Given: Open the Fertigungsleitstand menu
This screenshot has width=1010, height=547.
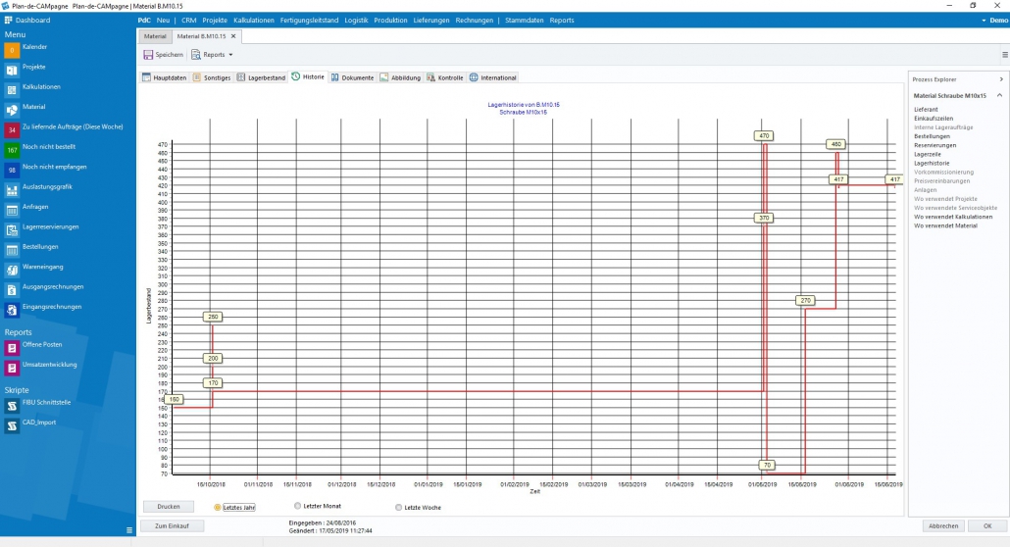Looking at the screenshot, I should point(309,20).
